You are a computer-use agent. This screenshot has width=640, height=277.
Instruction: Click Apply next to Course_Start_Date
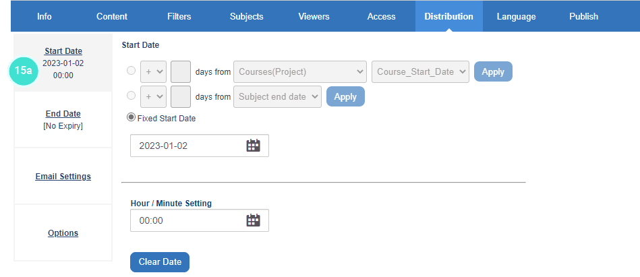tap(493, 71)
